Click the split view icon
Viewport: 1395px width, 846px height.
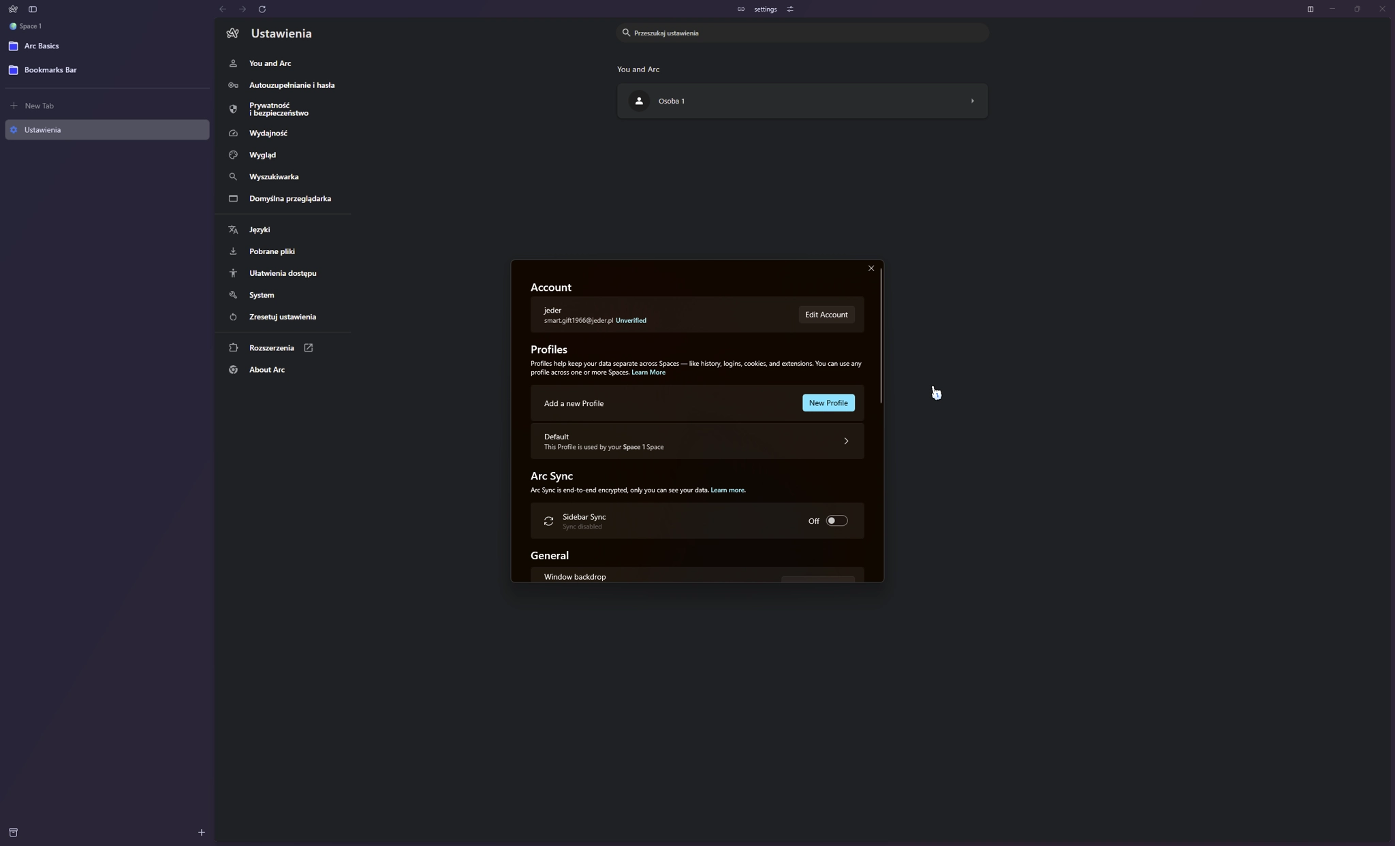1310,10
